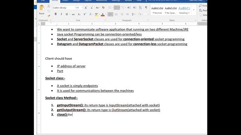Click the Find button
Viewport: 241px width, 135px height.
[203, 6]
